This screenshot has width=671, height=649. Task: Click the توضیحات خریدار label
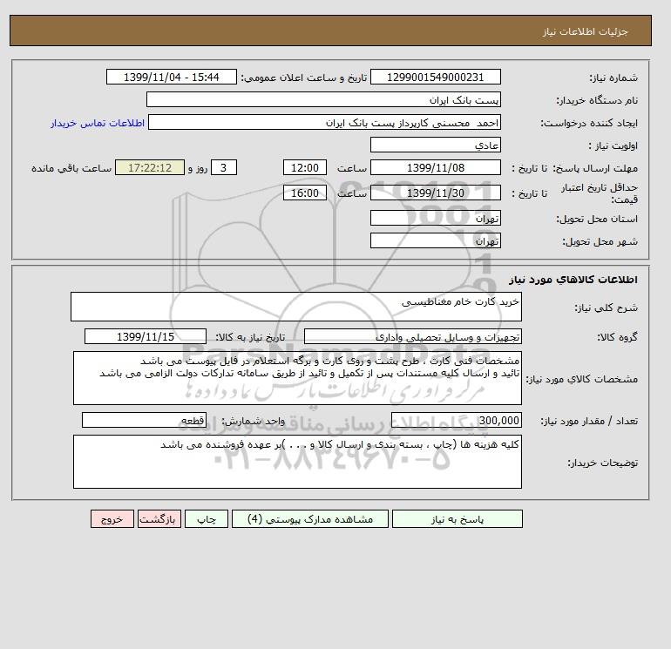pos(602,463)
